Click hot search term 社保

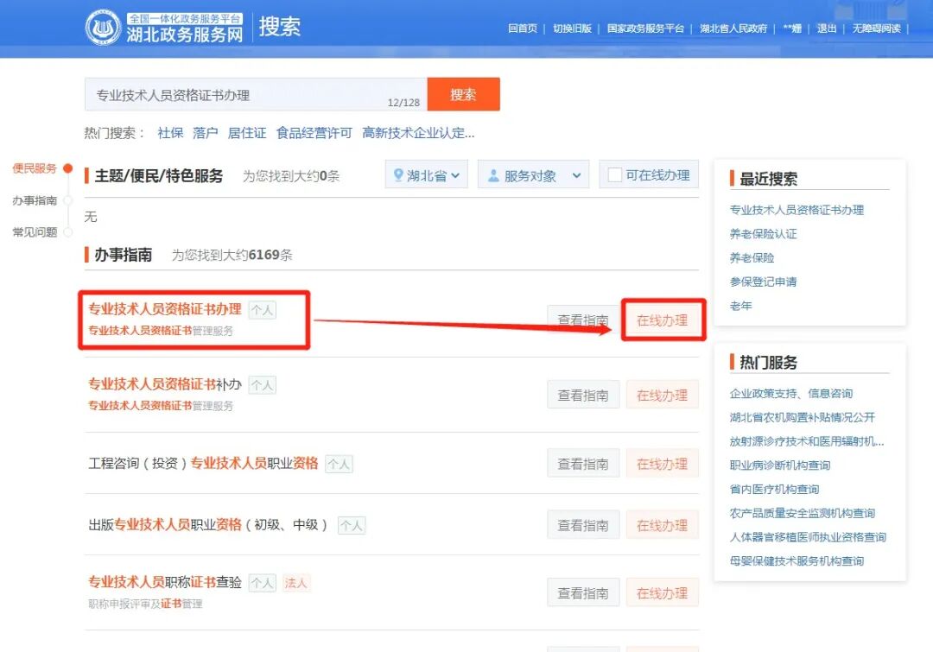click(x=170, y=133)
